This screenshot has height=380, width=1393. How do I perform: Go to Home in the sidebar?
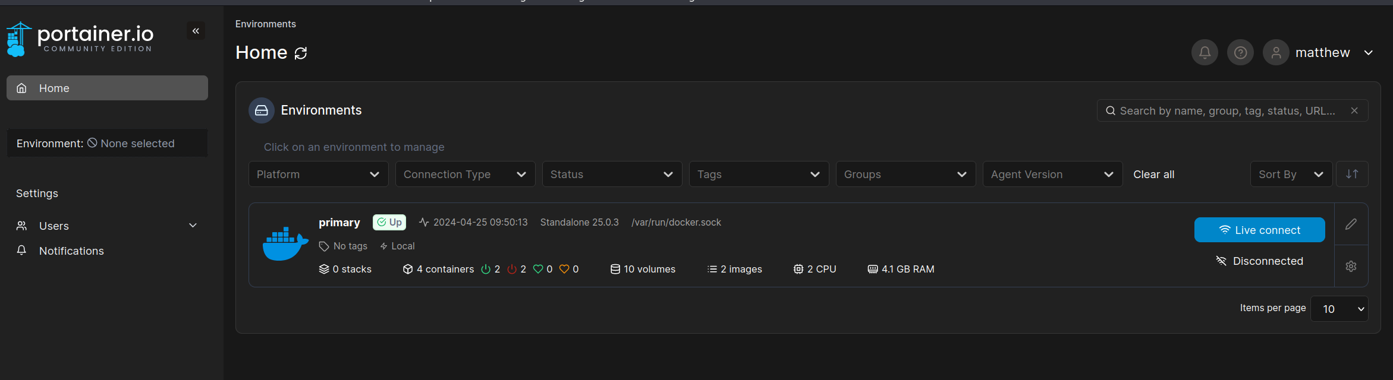coord(107,88)
